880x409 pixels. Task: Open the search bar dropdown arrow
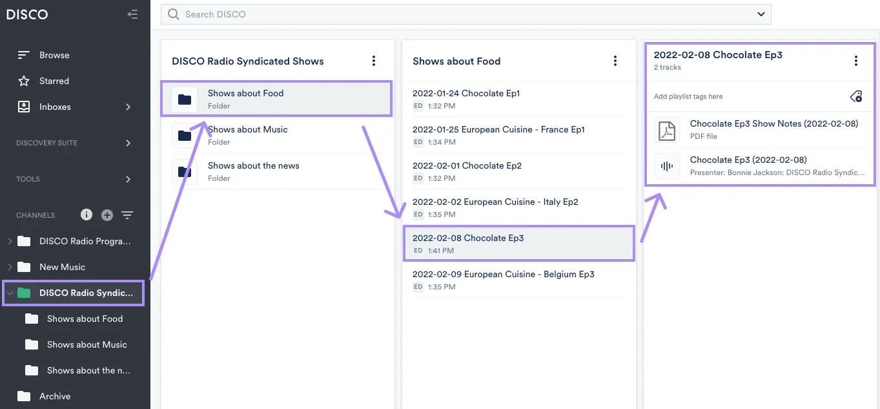pos(761,14)
